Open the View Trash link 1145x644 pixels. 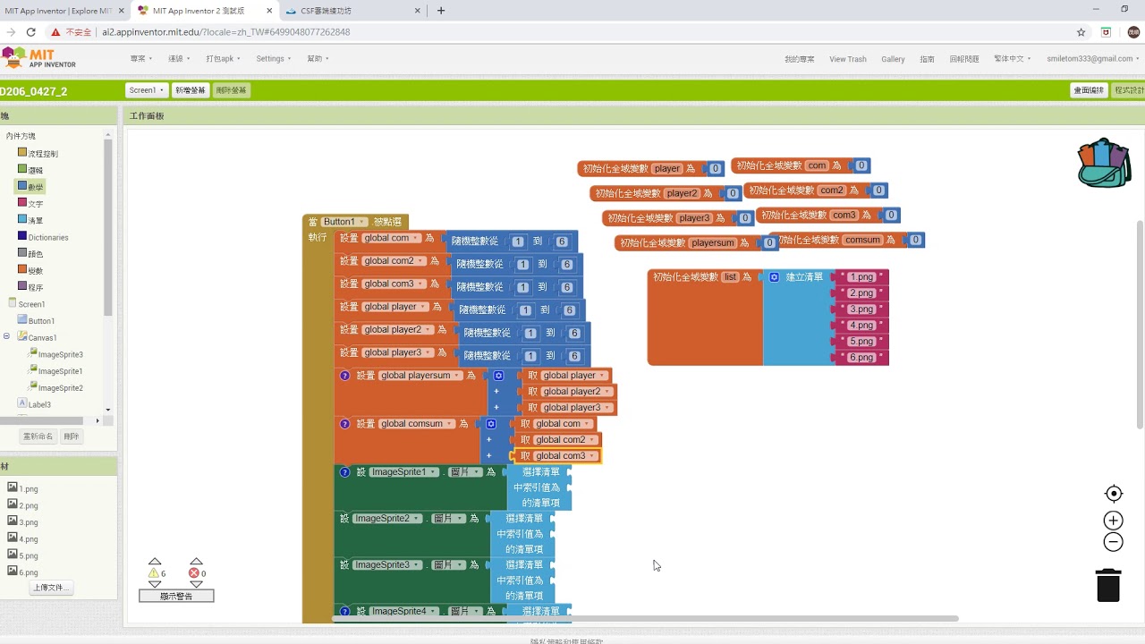(x=848, y=59)
